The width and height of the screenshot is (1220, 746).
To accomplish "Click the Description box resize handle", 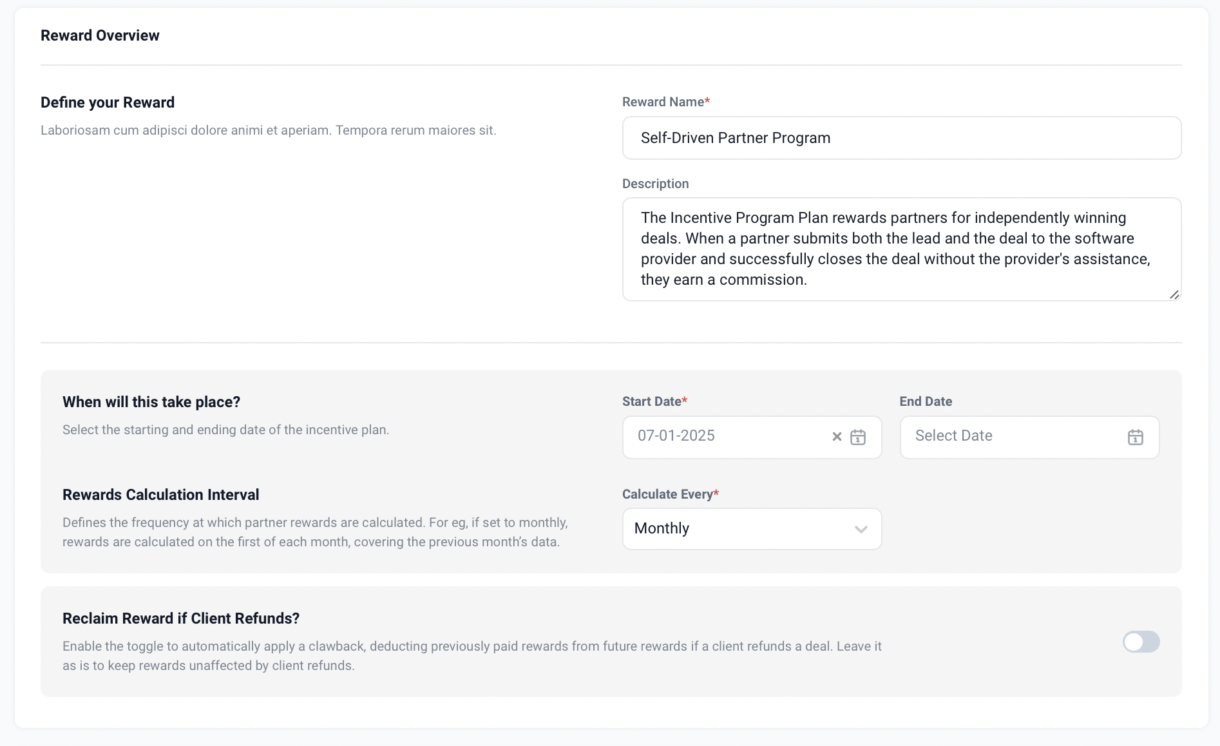I will coord(1174,294).
